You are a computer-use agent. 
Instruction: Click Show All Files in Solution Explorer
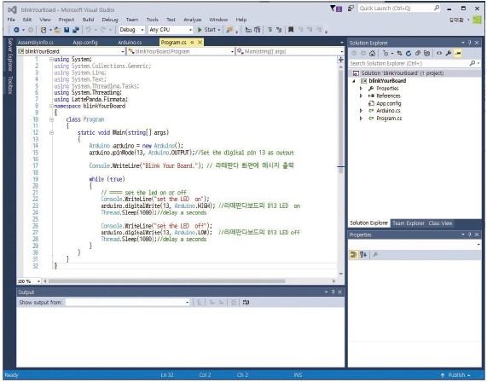tap(426, 54)
